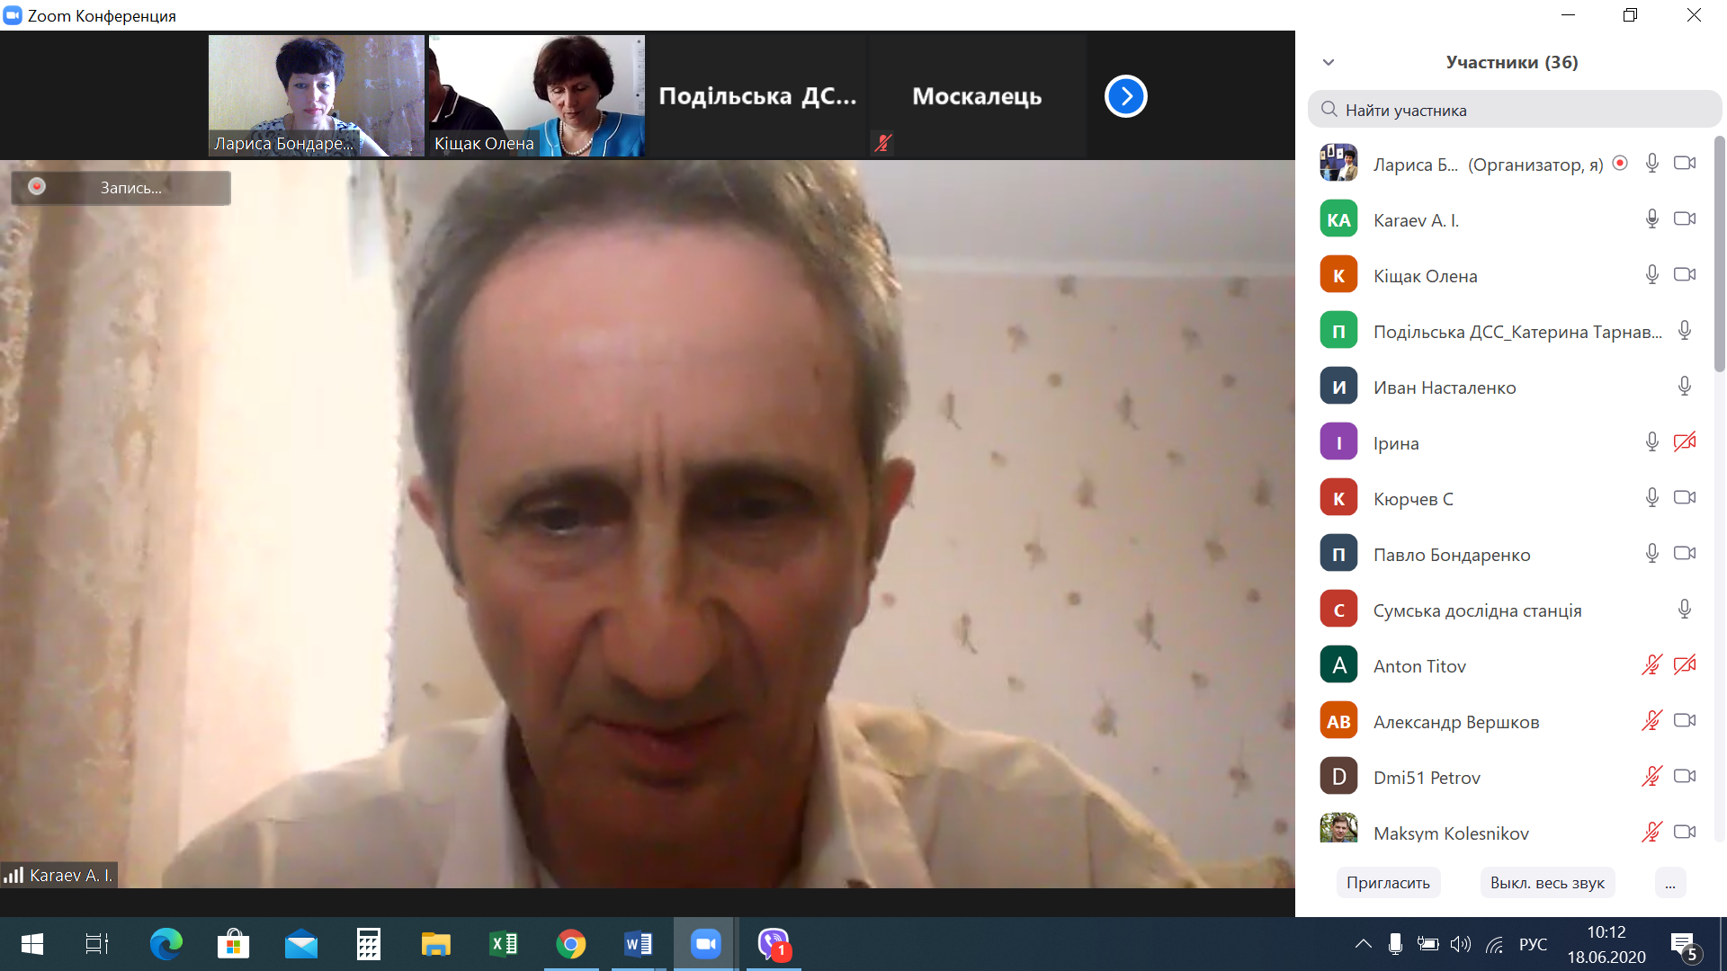Mute Karaev A. I. microphone icon

(x=1651, y=219)
